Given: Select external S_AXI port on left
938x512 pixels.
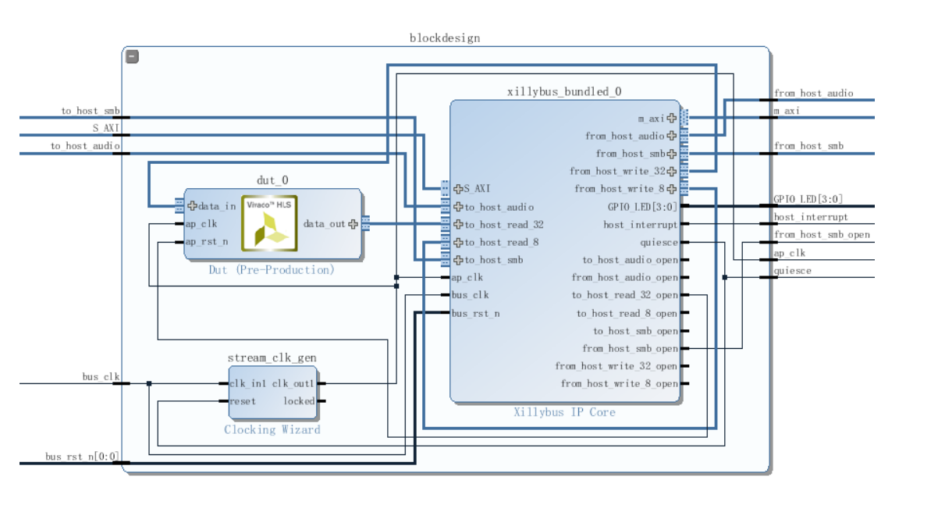Looking at the screenshot, I should [107, 129].
